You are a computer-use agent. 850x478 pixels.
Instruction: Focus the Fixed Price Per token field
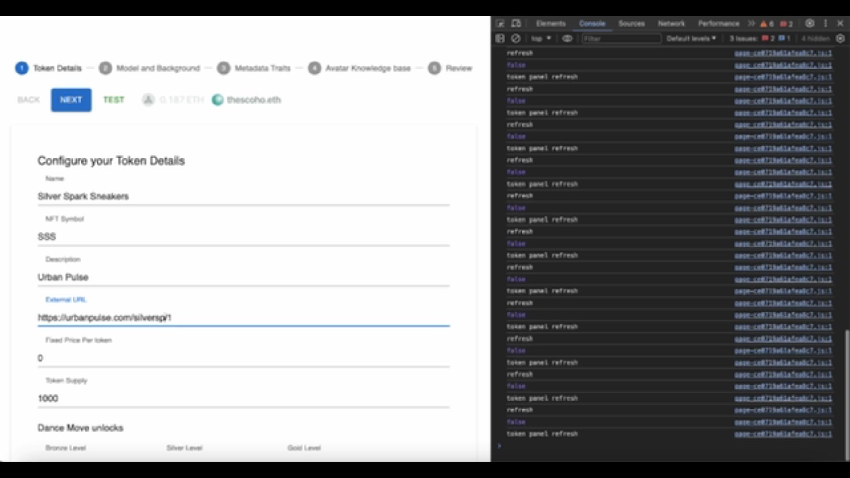(x=243, y=358)
